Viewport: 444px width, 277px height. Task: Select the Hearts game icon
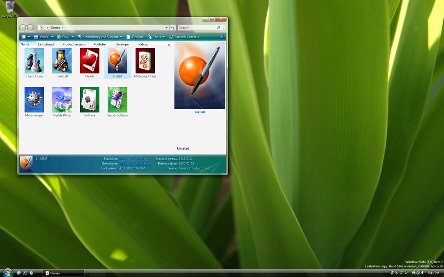[x=90, y=61]
